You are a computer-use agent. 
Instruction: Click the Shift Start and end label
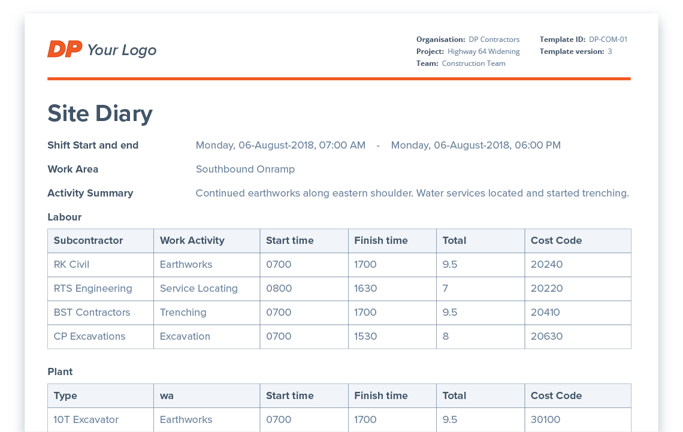tap(93, 146)
